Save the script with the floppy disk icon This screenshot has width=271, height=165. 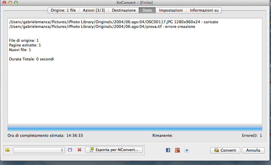(x=70, y=150)
